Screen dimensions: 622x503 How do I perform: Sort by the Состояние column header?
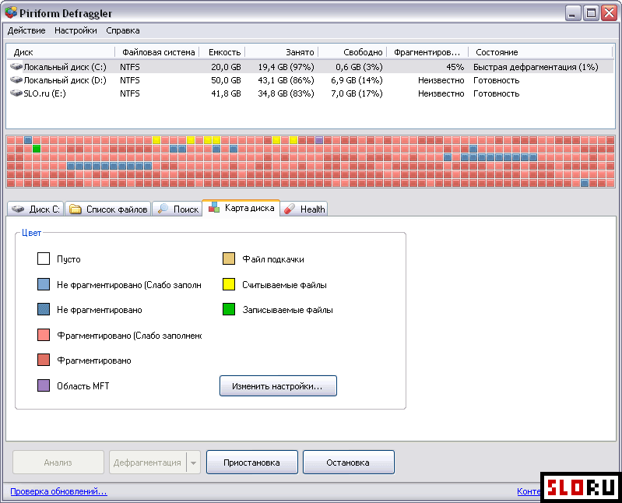pyautogui.click(x=541, y=52)
